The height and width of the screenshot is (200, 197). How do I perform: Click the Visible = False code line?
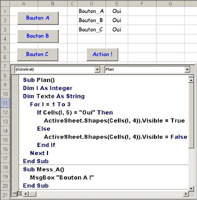pos(115,137)
